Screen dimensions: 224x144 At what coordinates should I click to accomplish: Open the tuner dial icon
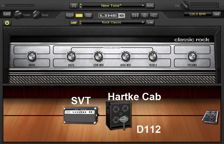coord(145,15)
